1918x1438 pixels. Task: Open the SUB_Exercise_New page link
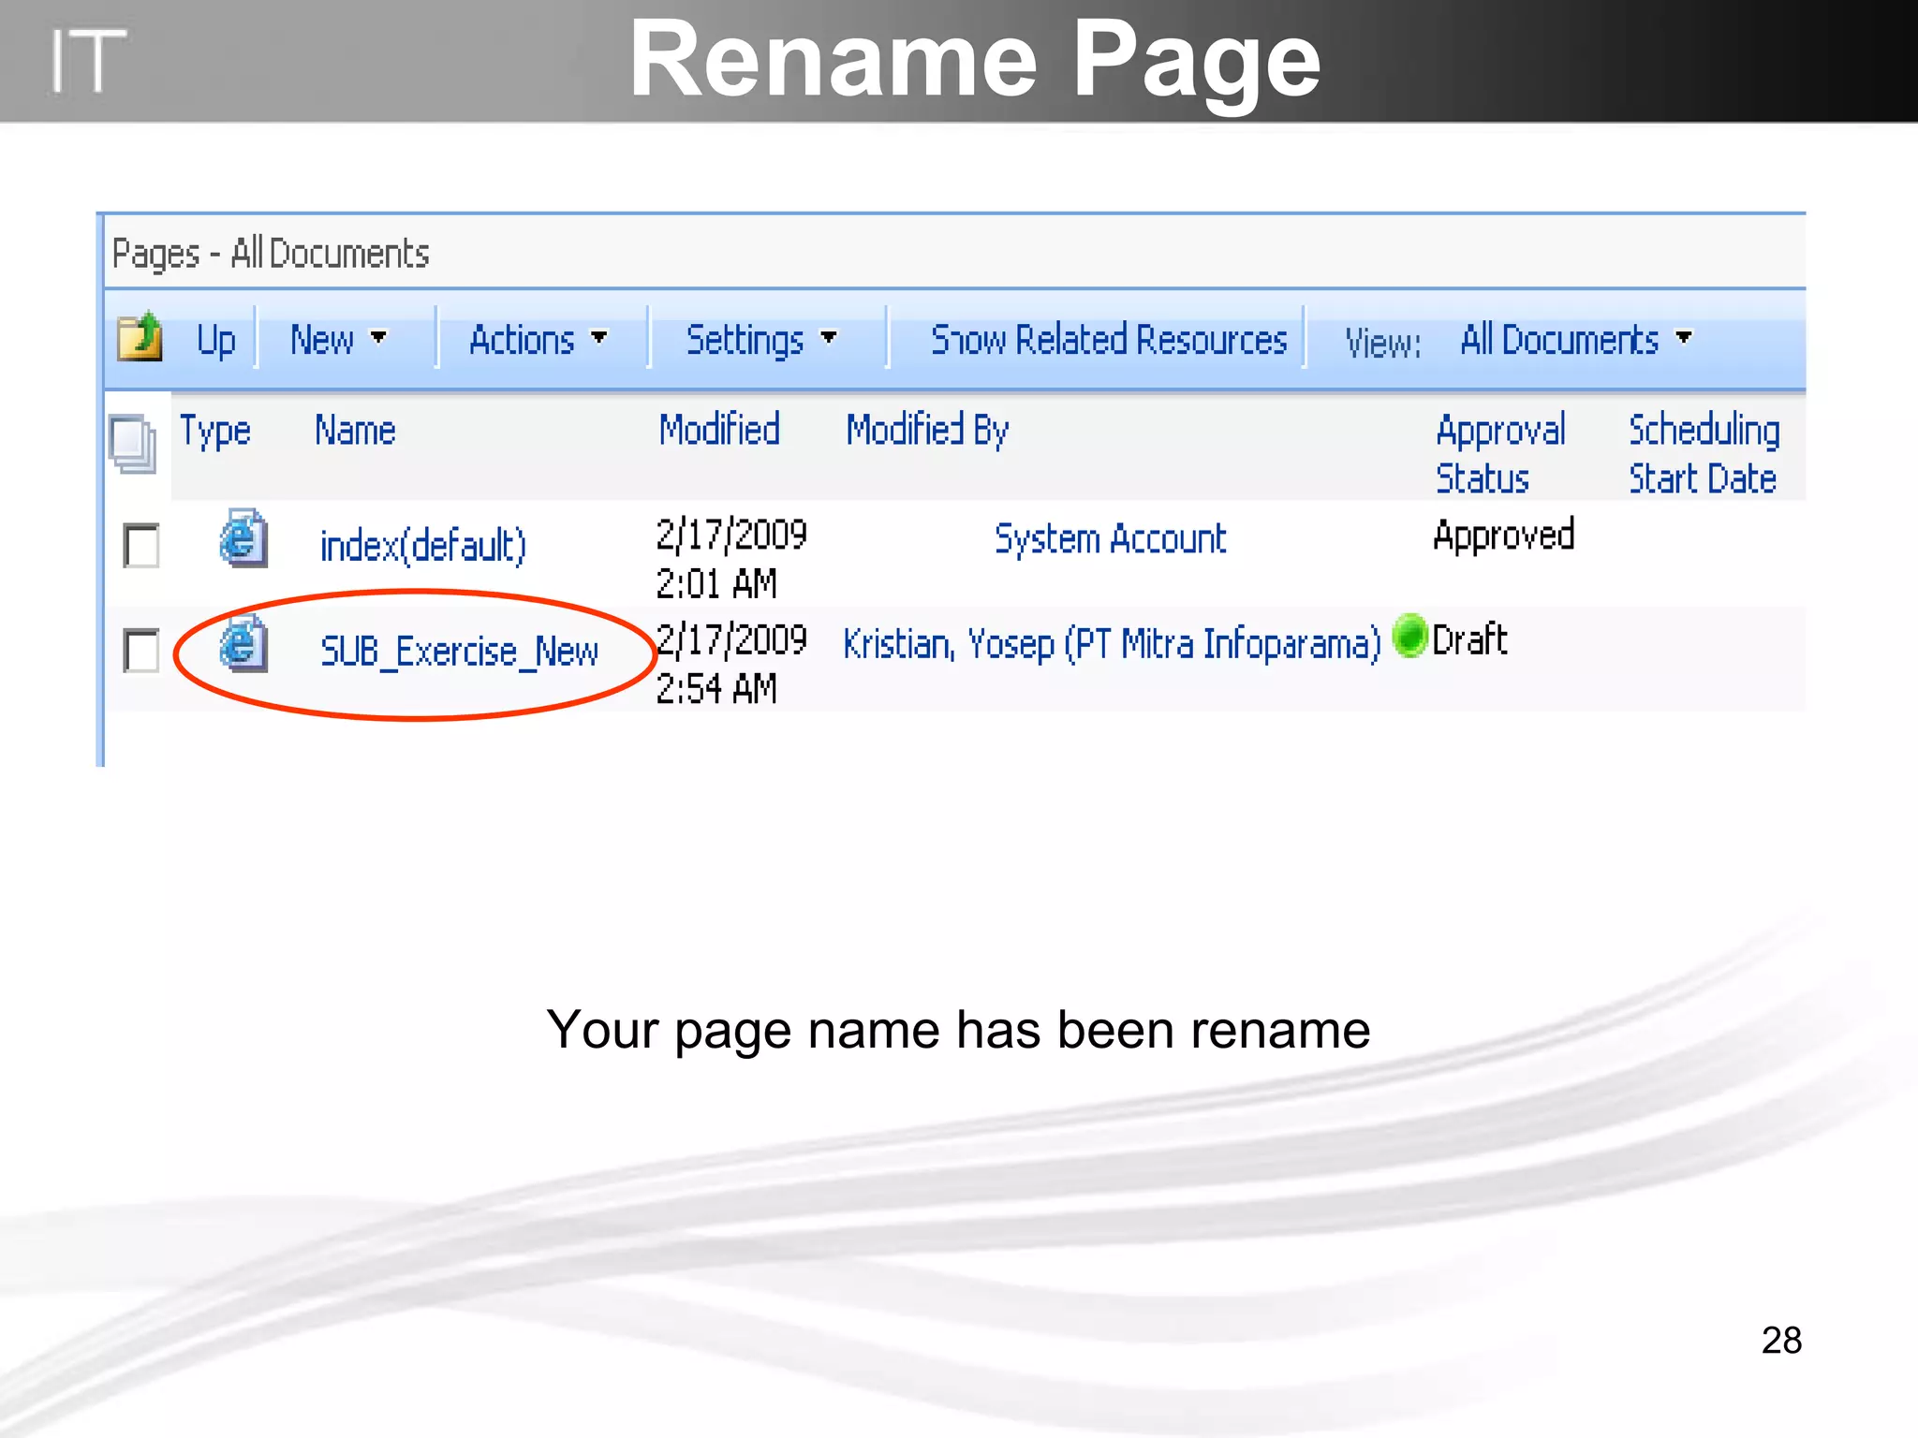(459, 651)
